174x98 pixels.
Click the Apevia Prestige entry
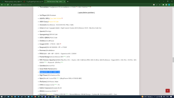pos(45,31)
